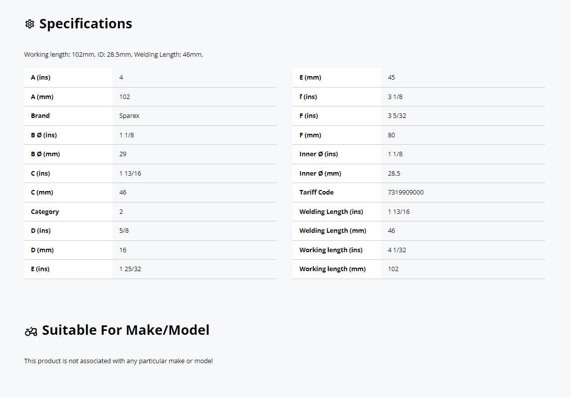Select the Inner Ø (mm) value 28.5
The height and width of the screenshot is (397, 571).
tap(394, 173)
